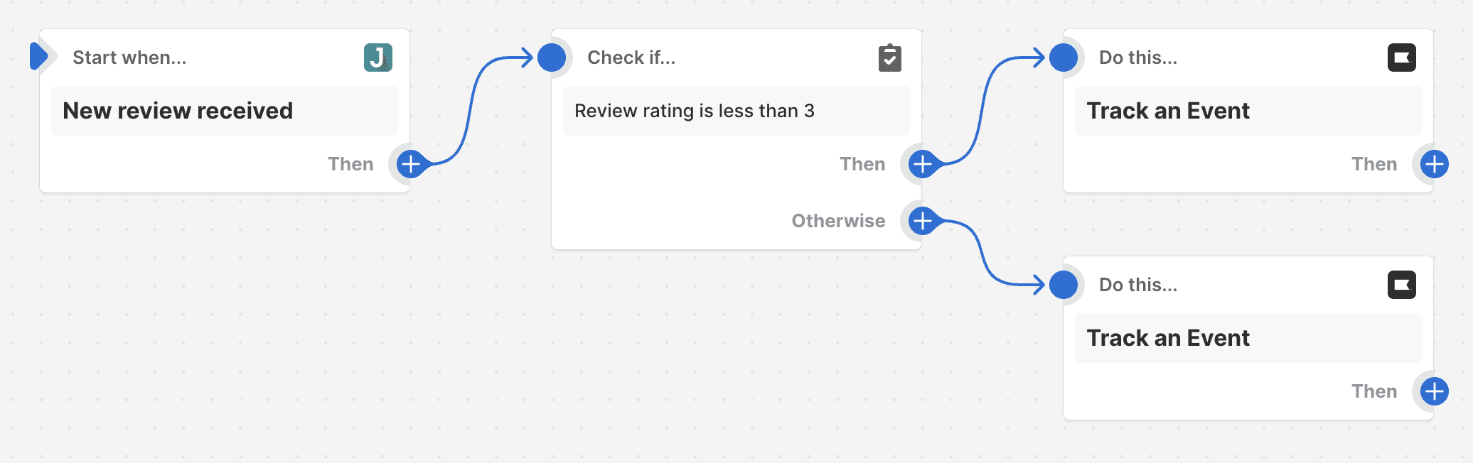1473x463 pixels.
Task: Click the Otherwise label on condition card
Action: pyautogui.click(x=838, y=221)
